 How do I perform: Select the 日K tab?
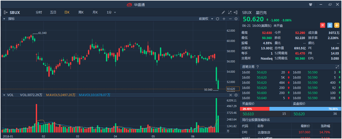67,13
